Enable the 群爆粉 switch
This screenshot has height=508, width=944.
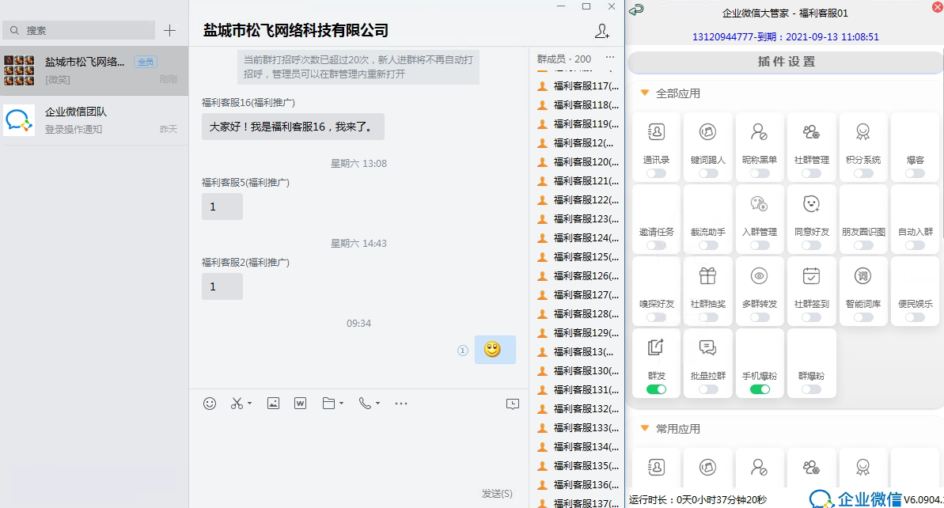click(x=811, y=389)
